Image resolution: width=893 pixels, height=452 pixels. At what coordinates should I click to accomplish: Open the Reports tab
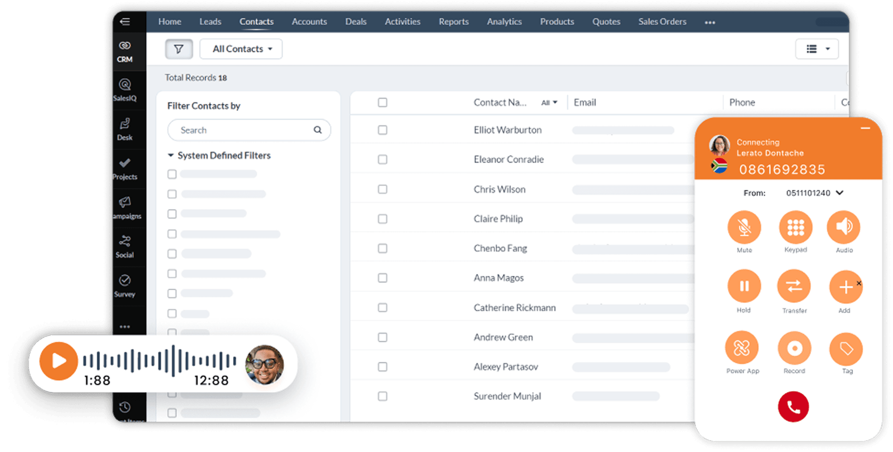click(454, 21)
